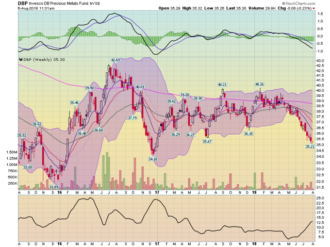Click the 36.40 price label
Viewport: 330px width, 247px height.
[82, 133]
